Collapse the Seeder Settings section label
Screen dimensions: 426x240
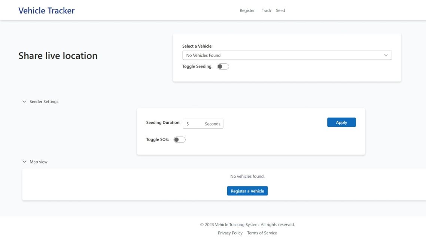point(44,102)
